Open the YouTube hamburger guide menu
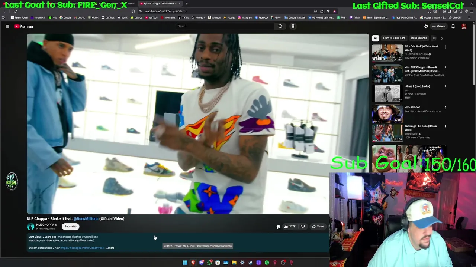476x267 pixels. pos(7,26)
